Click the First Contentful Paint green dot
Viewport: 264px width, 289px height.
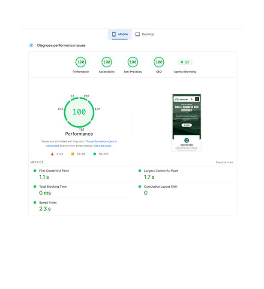(x=35, y=170)
